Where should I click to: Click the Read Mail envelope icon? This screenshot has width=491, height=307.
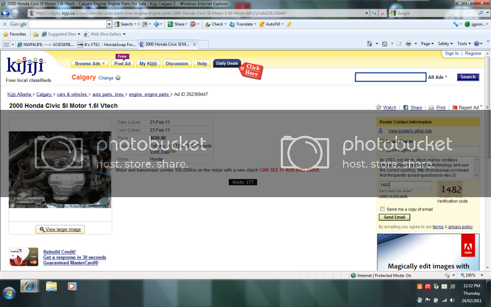point(399,44)
